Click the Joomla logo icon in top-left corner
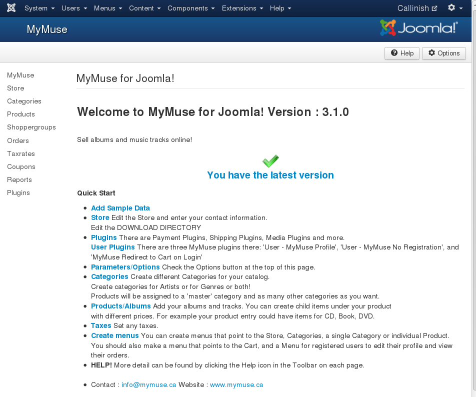This screenshot has width=476, height=397. click(x=11, y=8)
